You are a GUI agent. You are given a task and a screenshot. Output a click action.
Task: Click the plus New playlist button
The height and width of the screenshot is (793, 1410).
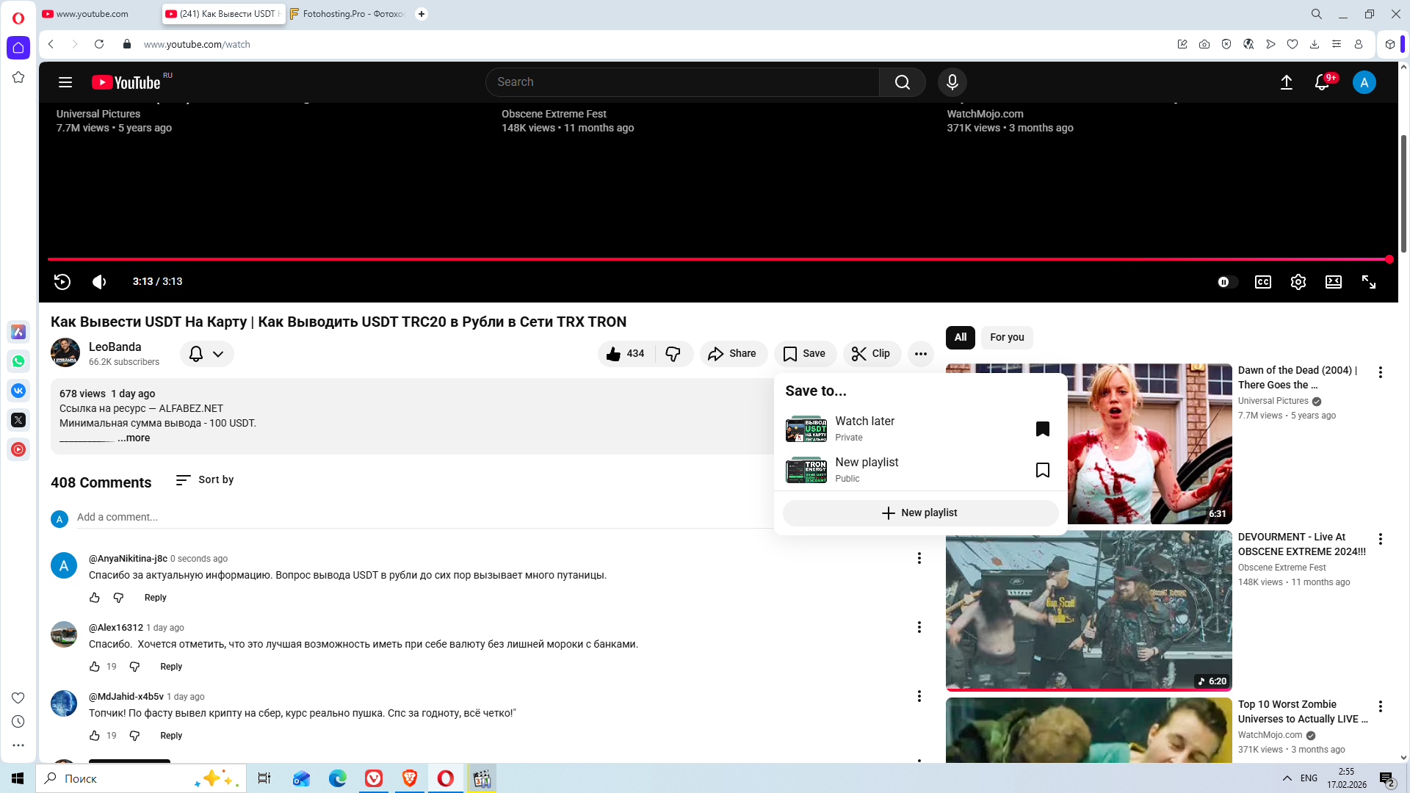click(x=919, y=513)
